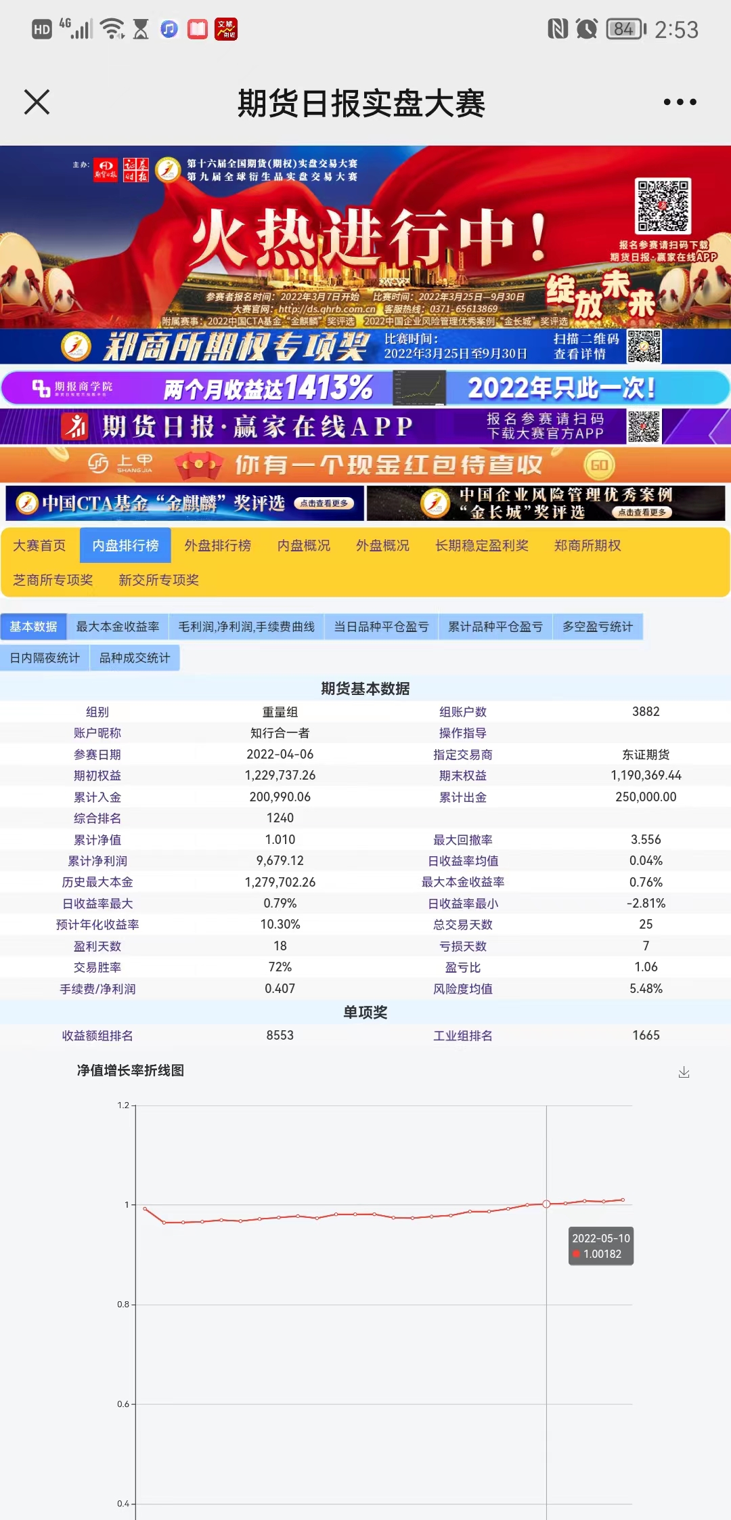Tap the download icon beside the chart title
The image size is (731, 1520).
tap(684, 1072)
